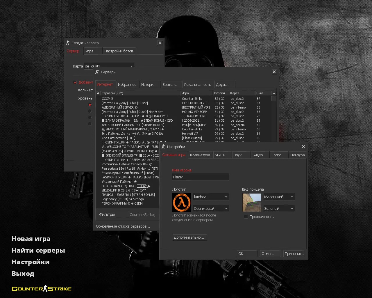
Task: Click the Фильтры button
Action: (x=113, y=214)
